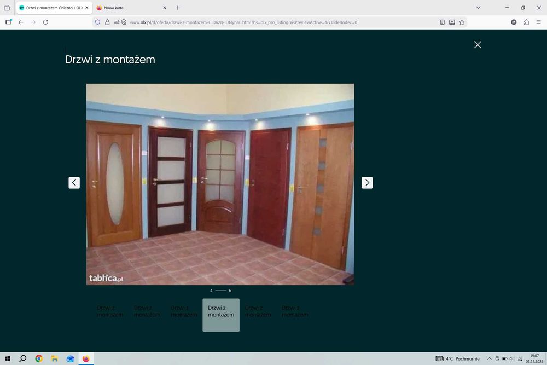
Task: Open the tracking protection shield panel
Action: [98, 22]
